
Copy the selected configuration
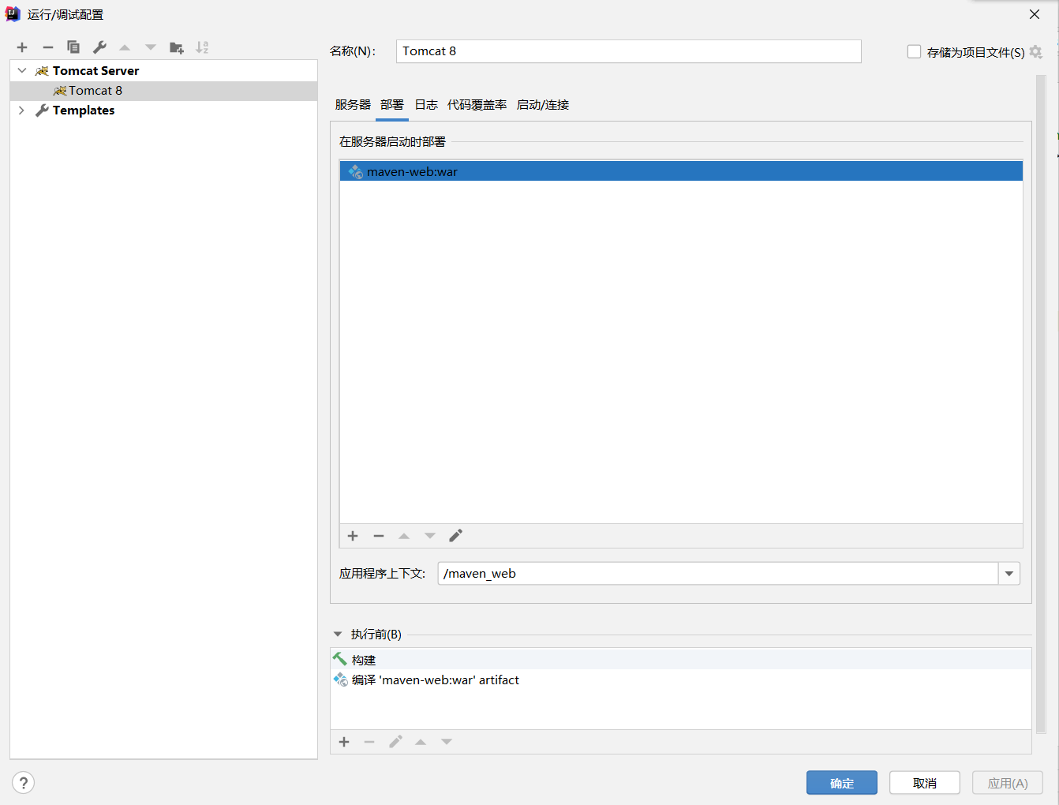pos(73,47)
